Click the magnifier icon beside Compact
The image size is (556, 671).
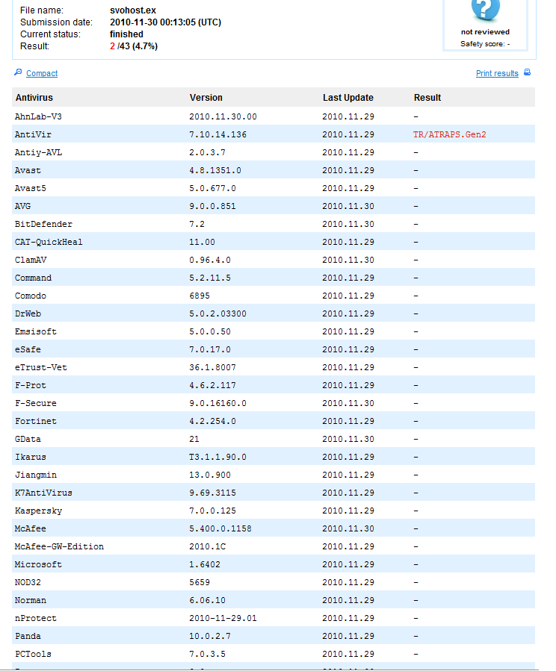click(18, 72)
